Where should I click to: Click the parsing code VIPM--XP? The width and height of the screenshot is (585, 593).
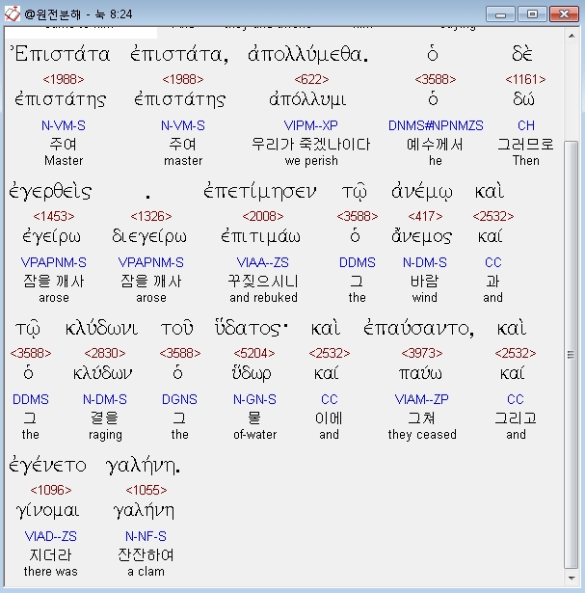[x=310, y=125]
